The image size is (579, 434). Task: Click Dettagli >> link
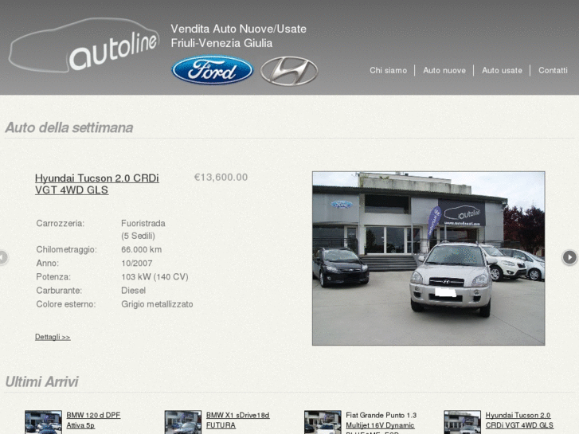(x=53, y=337)
